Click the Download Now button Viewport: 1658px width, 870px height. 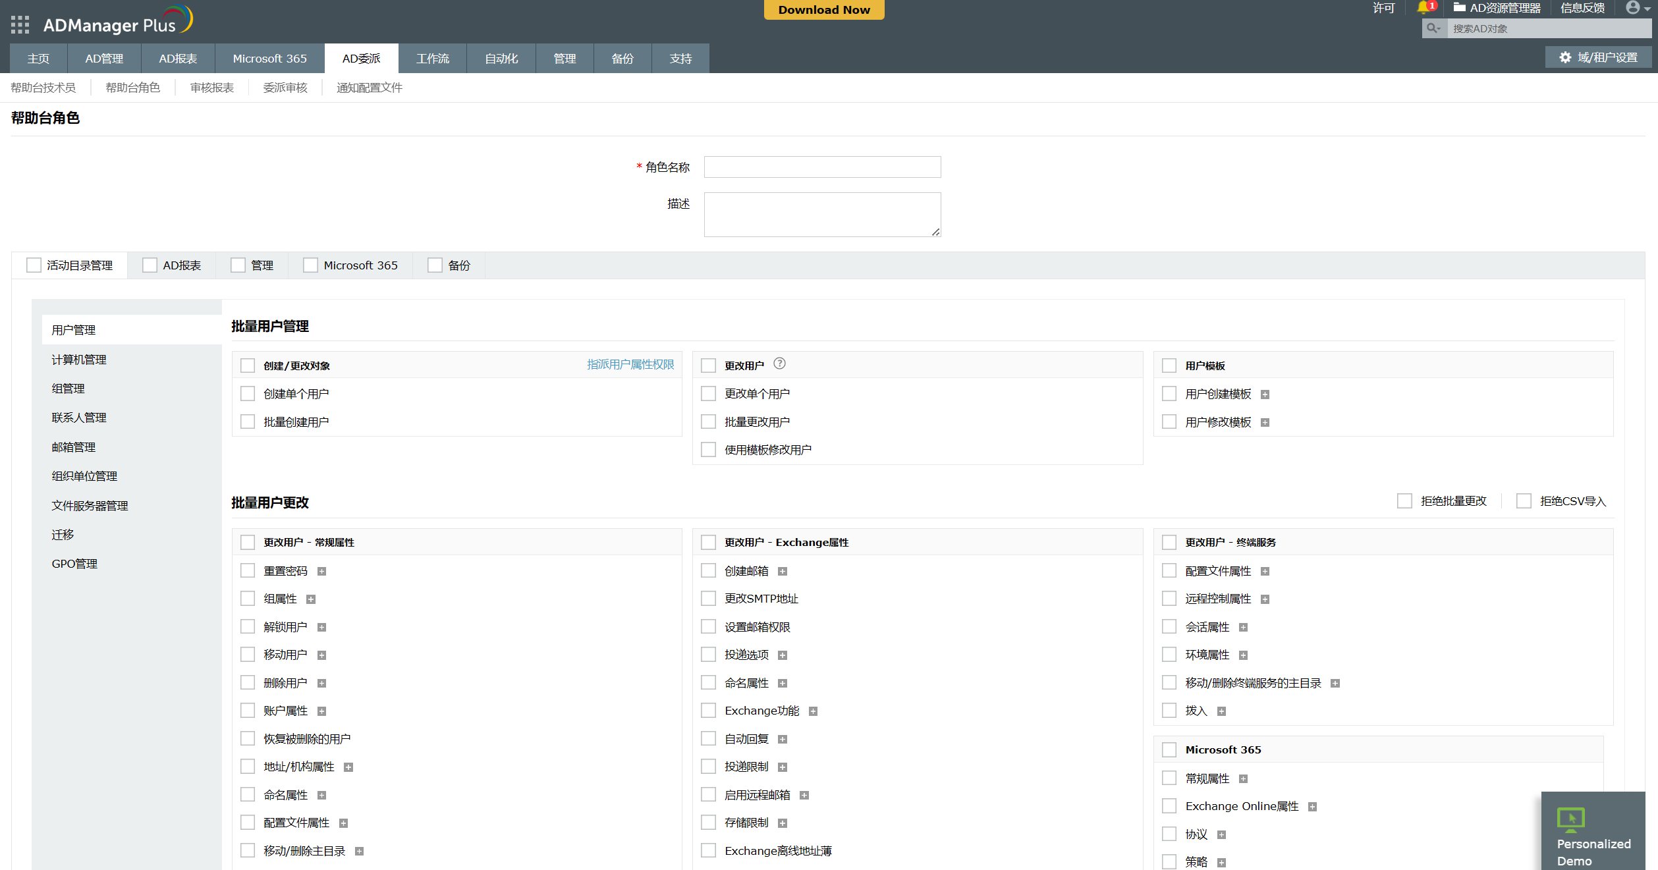823,10
